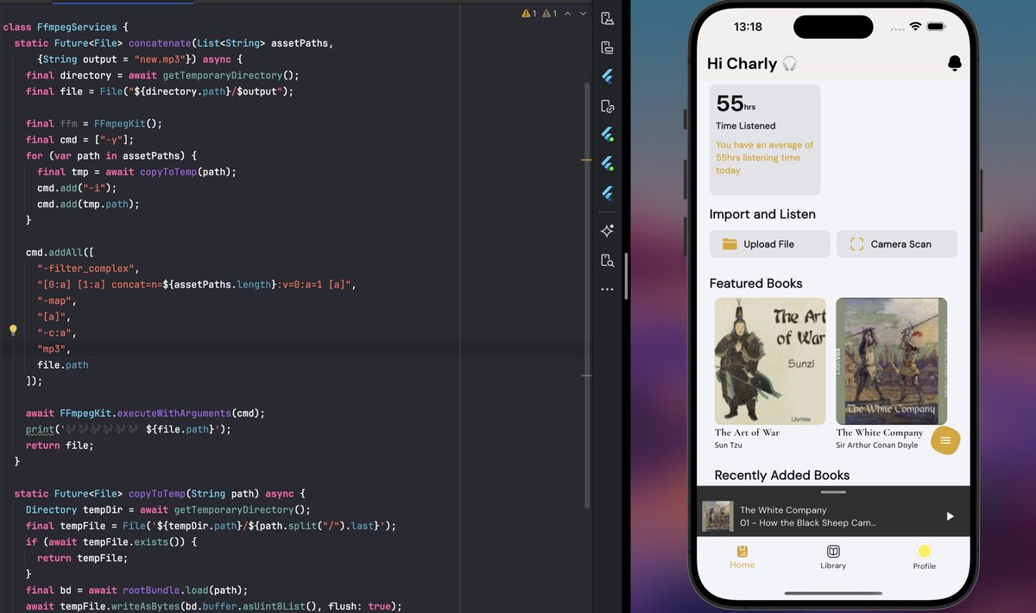Viewport: 1036px width, 613px height.
Task: Click the yellow lightbulb quick-fix icon in gutter
Action: pyautogui.click(x=13, y=330)
